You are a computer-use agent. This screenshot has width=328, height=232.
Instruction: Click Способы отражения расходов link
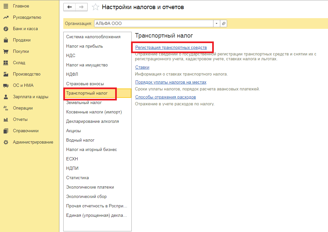pyautogui.click(x=165, y=97)
